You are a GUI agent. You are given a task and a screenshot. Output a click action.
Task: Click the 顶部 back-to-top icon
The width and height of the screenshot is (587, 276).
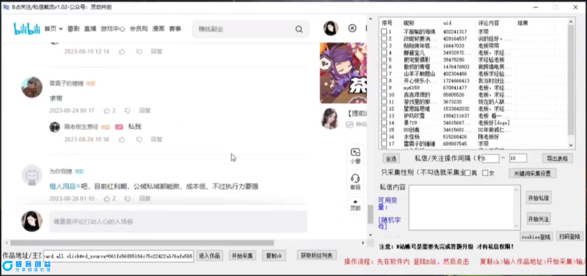pos(355,205)
